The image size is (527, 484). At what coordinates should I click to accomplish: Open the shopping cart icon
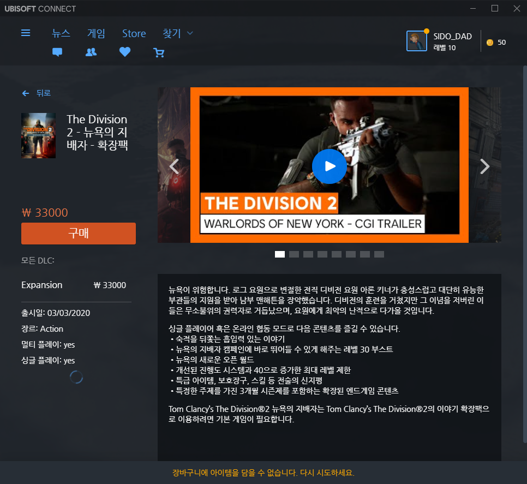pyautogui.click(x=159, y=52)
